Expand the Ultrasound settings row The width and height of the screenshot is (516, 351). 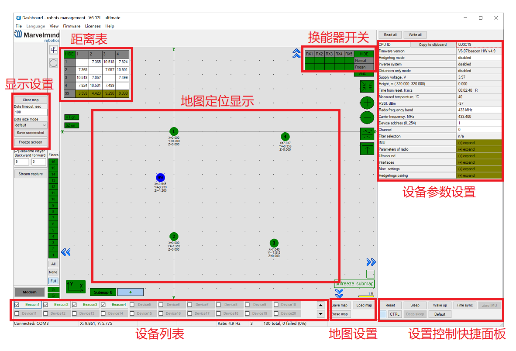(478, 156)
